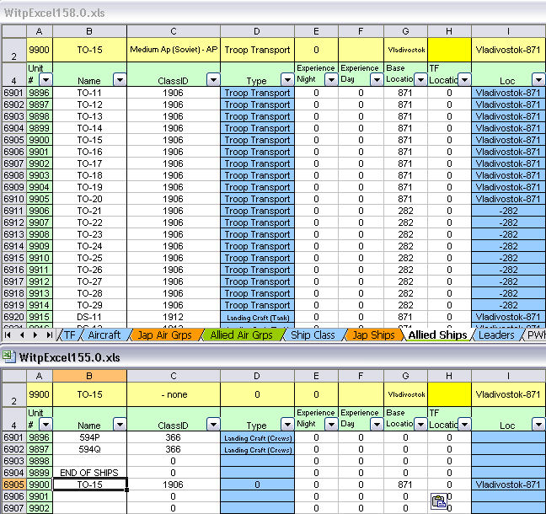Switch to the Leaders sheet tab

pos(496,335)
